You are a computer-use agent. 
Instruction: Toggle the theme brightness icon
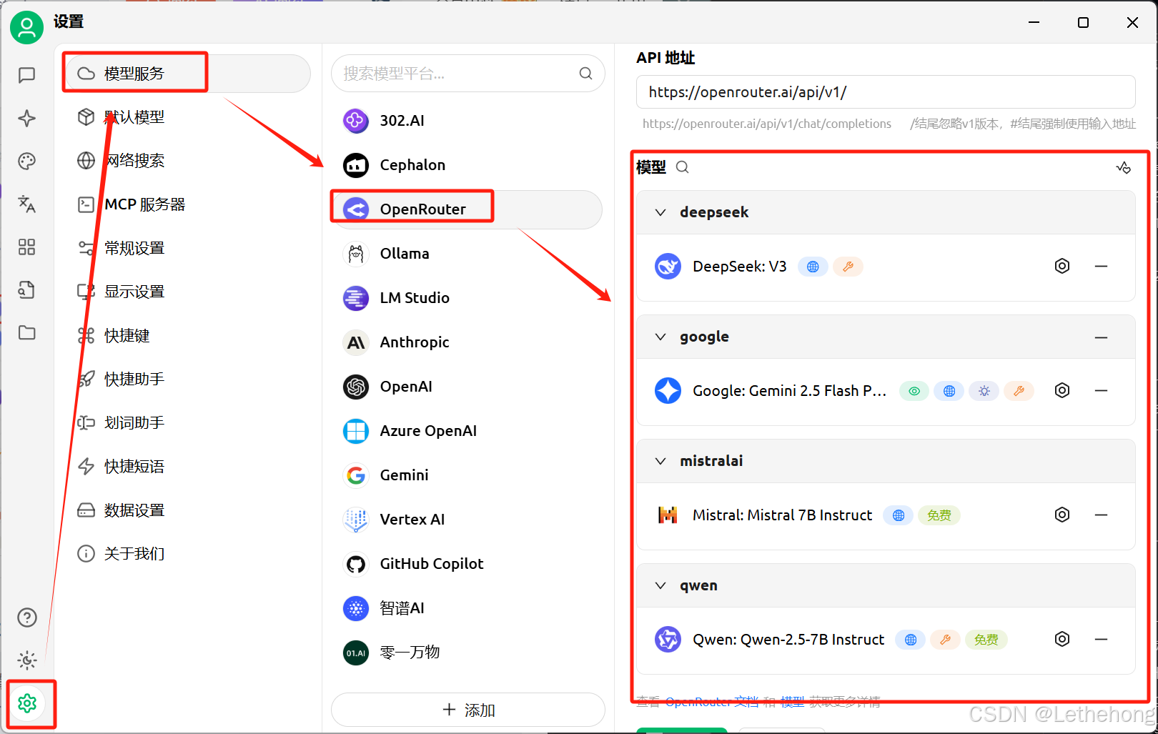pos(27,660)
